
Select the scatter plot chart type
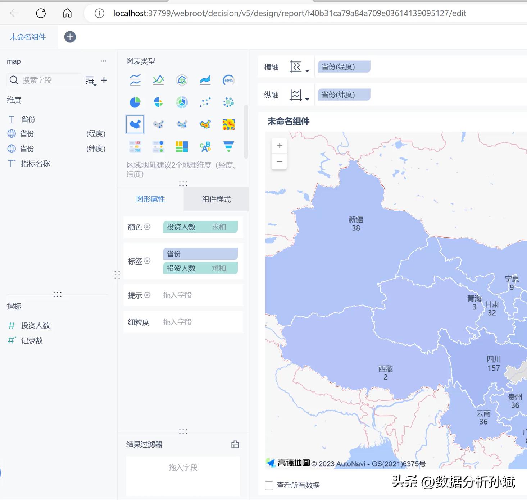pos(205,102)
